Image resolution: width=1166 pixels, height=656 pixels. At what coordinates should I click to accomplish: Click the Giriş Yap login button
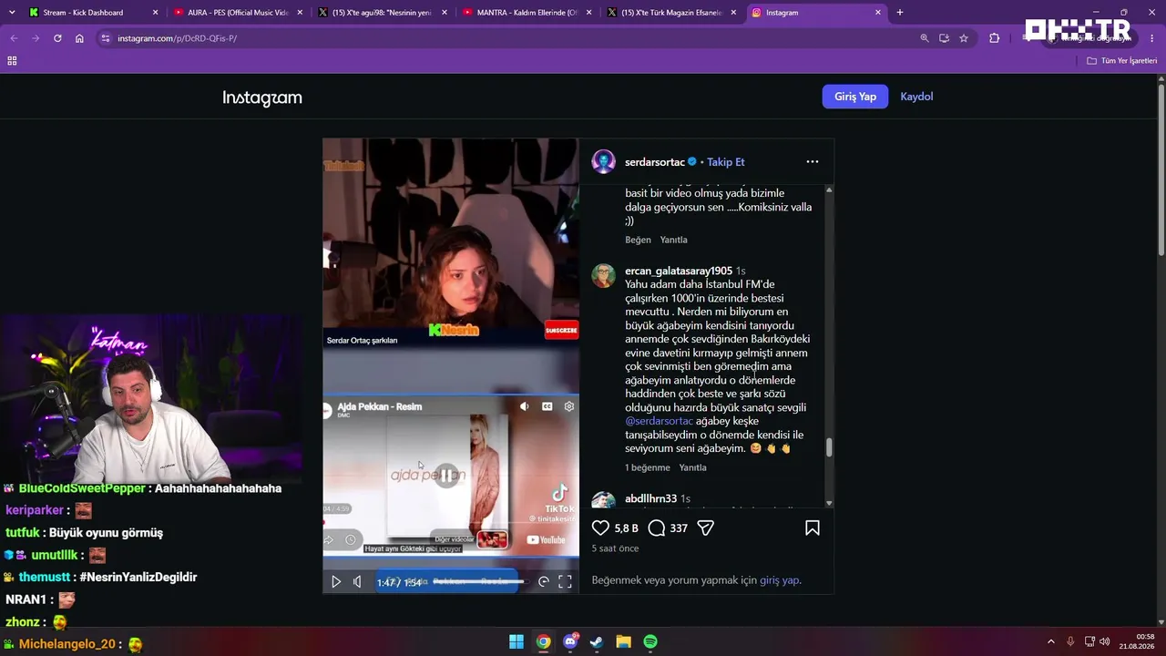[855, 97]
